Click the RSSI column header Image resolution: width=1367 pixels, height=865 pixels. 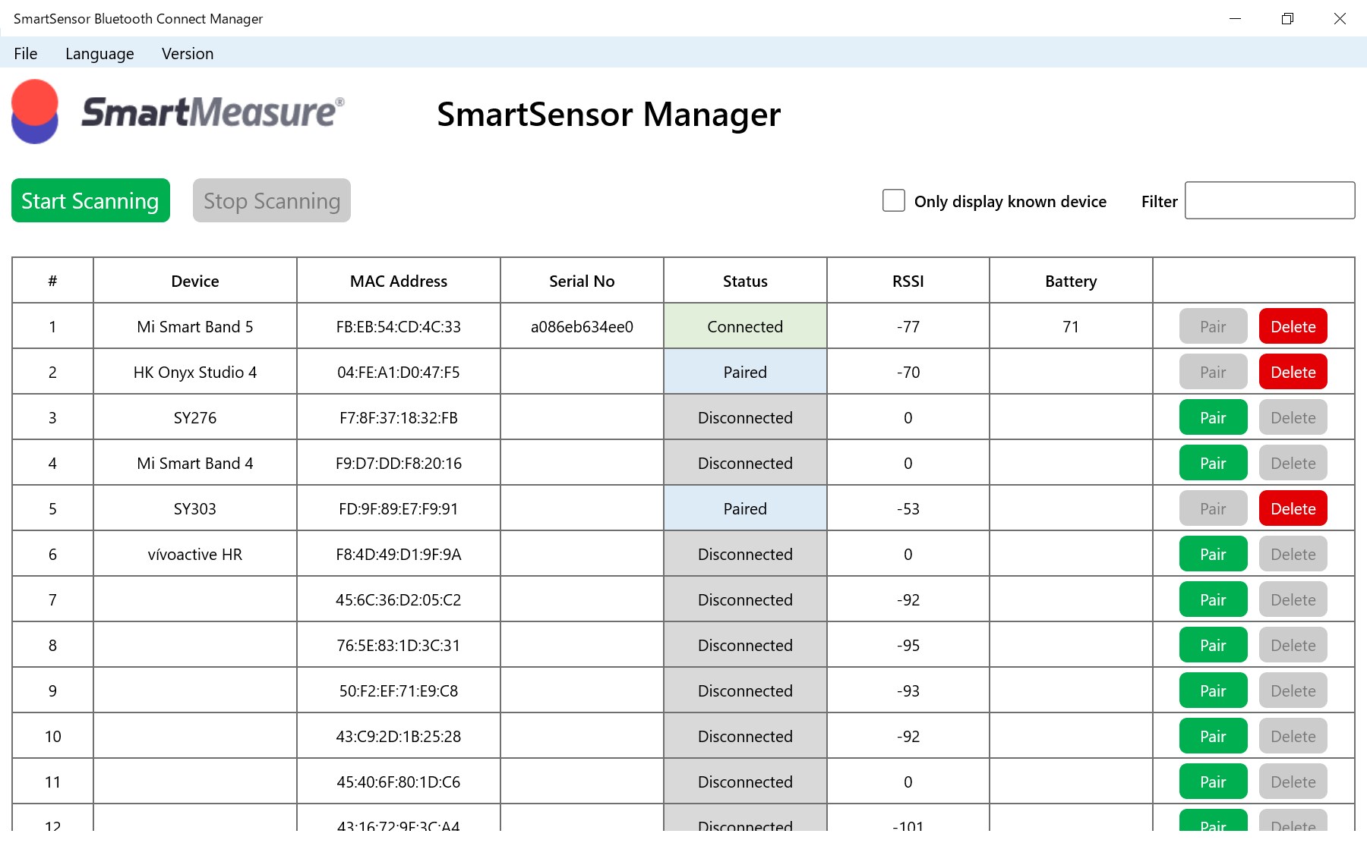coord(908,281)
